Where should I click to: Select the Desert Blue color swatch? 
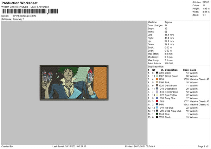tap(157, 89)
